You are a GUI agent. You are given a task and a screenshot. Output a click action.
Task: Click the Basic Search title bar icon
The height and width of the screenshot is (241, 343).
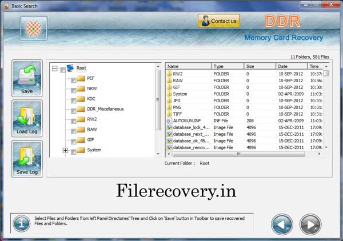click(7, 6)
